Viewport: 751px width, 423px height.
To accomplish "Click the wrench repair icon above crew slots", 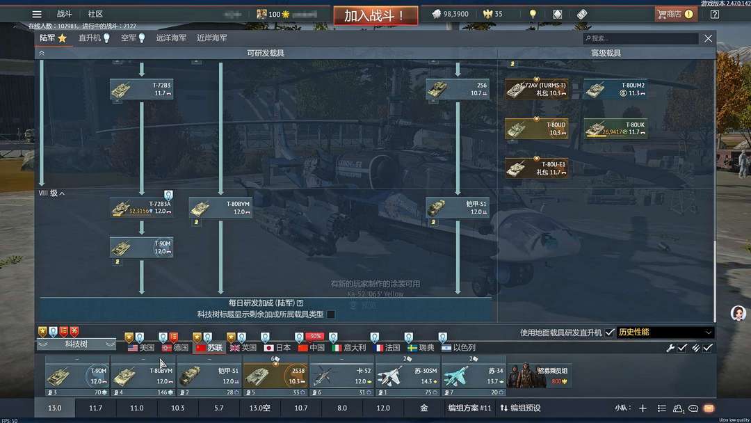I will (x=670, y=348).
